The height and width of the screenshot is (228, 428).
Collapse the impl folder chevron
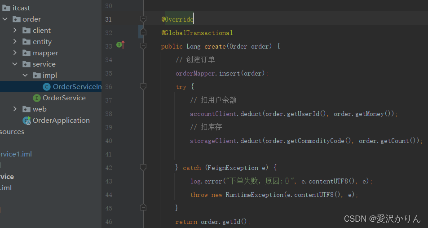[25, 75]
